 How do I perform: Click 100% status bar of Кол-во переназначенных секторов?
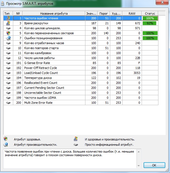[x=150, y=33]
